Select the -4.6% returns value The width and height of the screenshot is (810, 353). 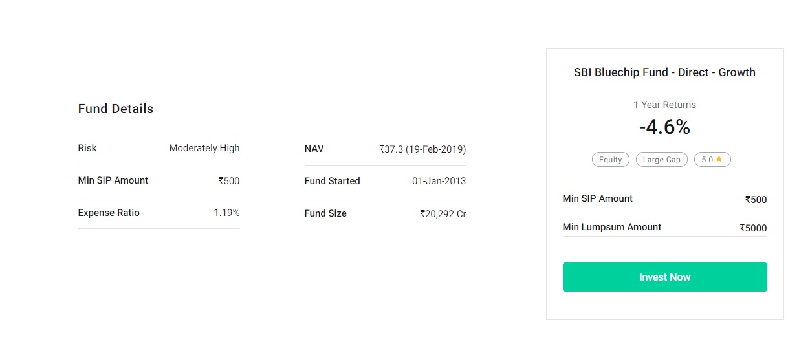664,127
